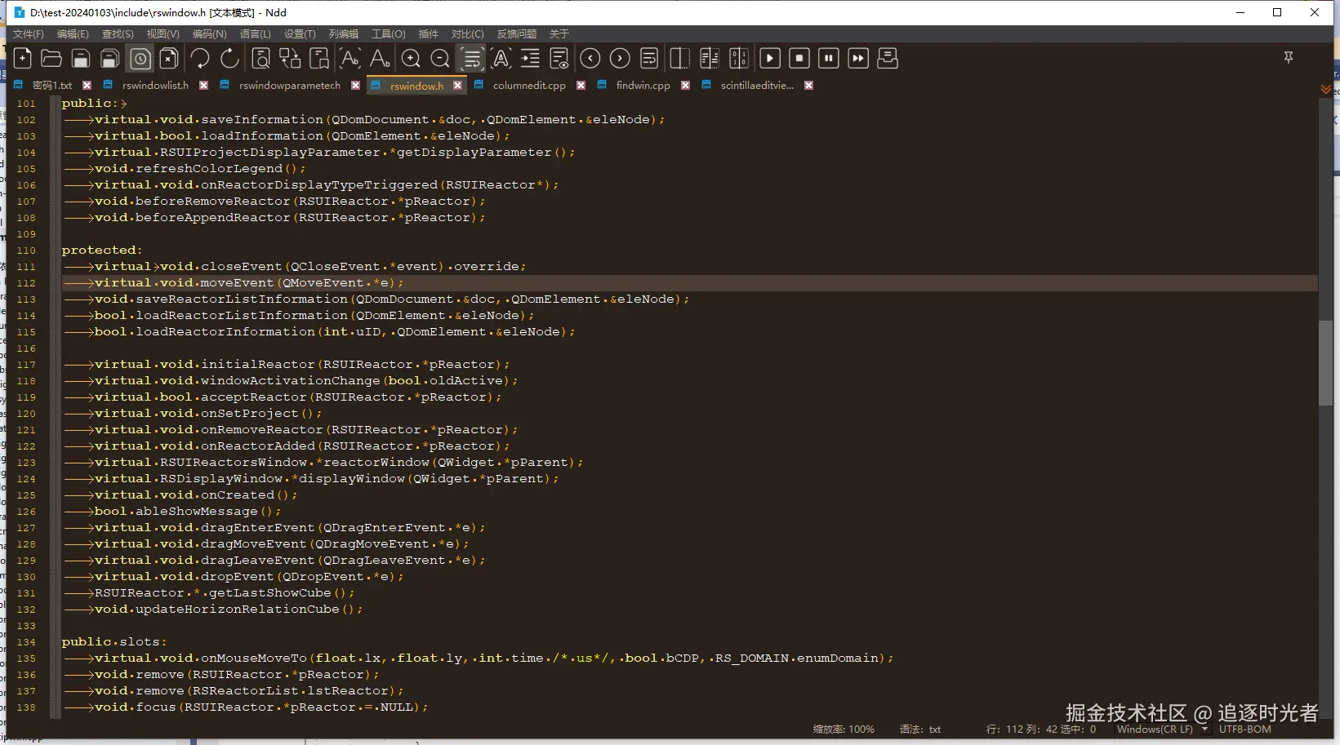
Task: Zoom in using the magnifier plus icon
Action: [x=411, y=59]
